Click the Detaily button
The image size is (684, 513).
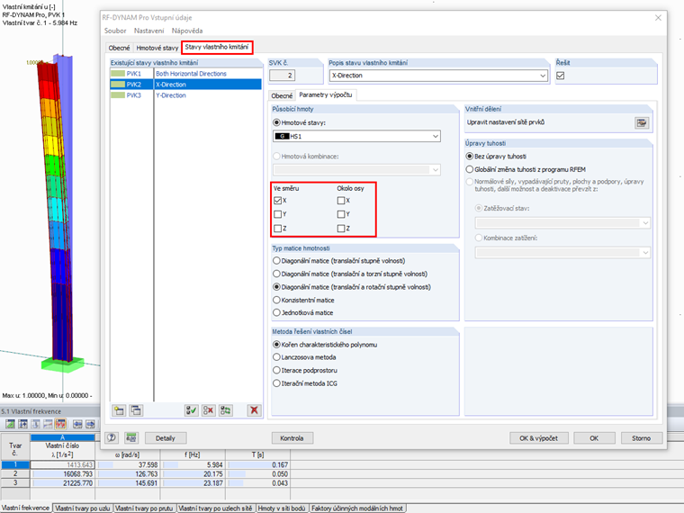point(166,438)
